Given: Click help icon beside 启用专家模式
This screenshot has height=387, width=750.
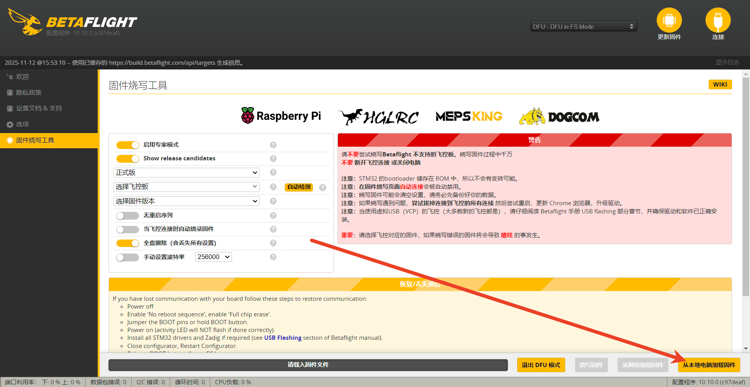Looking at the screenshot, I should (273, 145).
